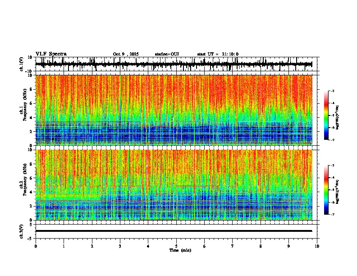Click the "-3" label on ch.2 color bar
357x276 pixels.
(332, 166)
